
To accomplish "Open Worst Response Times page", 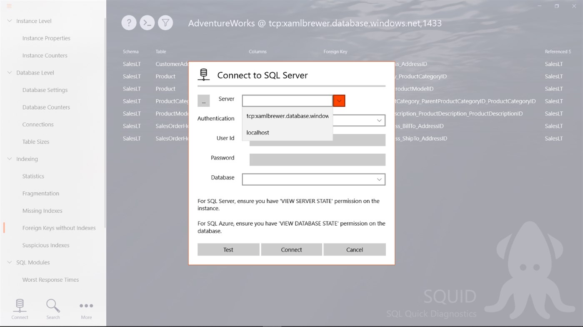I will click(50, 280).
